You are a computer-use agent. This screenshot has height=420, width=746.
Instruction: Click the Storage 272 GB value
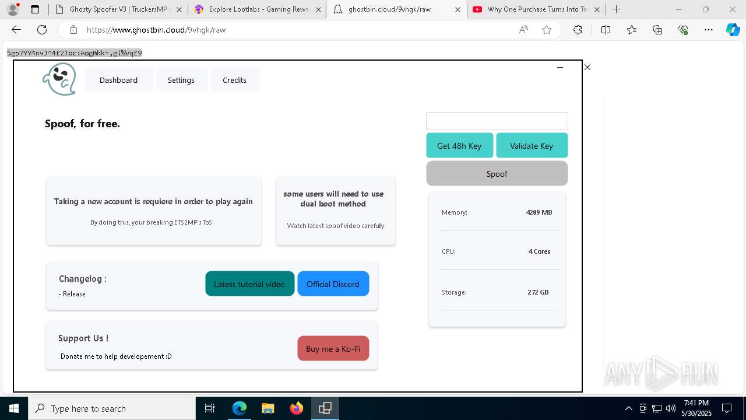(x=538, y=292)
